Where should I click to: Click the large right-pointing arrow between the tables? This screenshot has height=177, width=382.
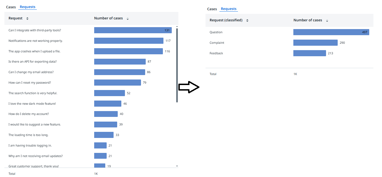coord(189,87)
